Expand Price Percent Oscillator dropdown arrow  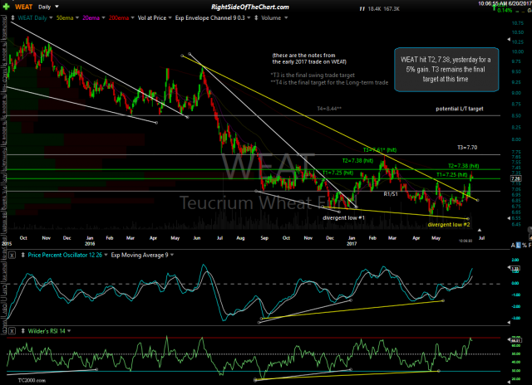click(106, 255)
